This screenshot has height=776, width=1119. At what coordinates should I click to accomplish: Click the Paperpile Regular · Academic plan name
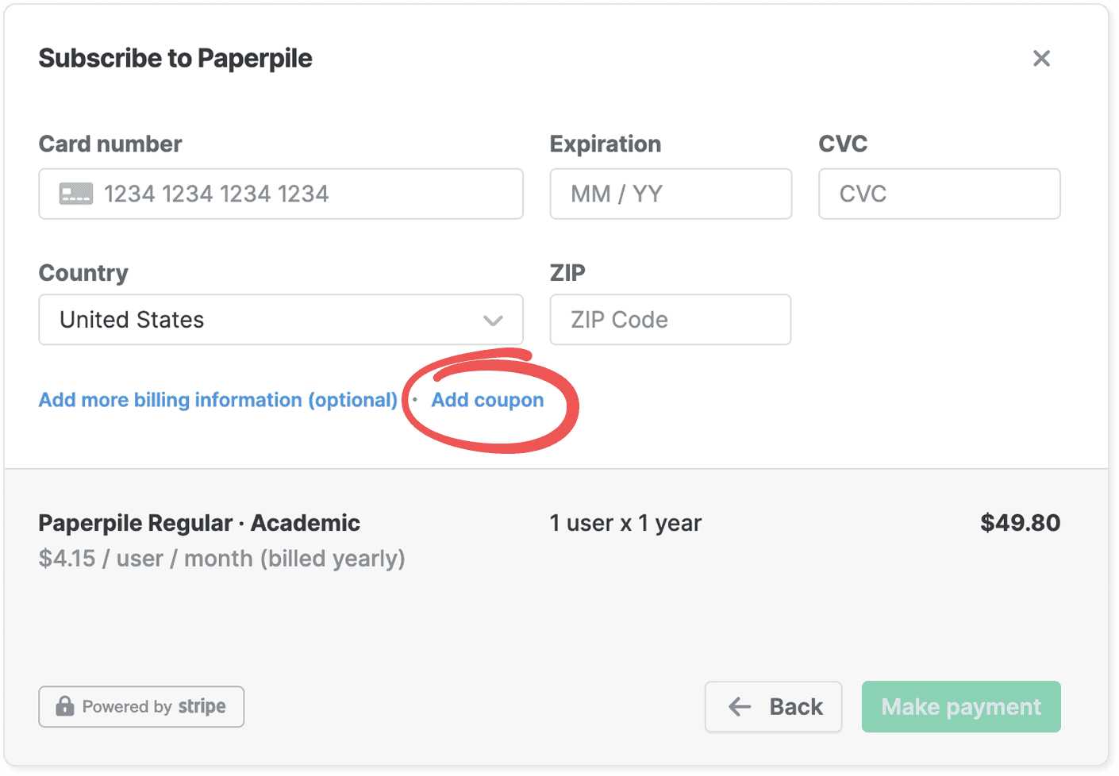pyautogui.click(x=199, y=523)
